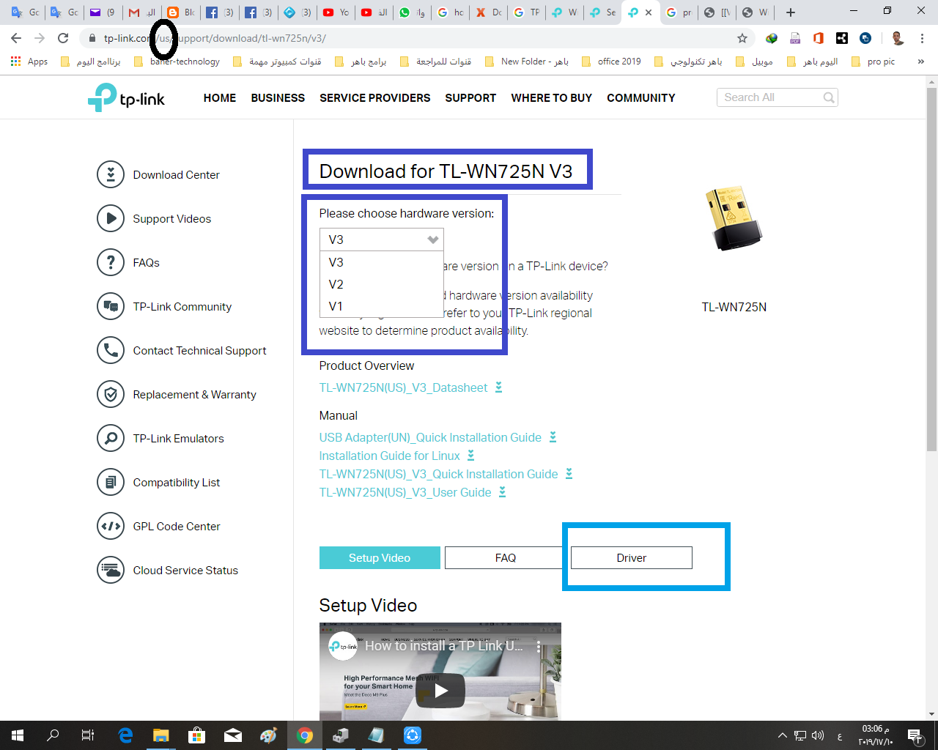Image resolution: width=938 pixels, height=750 pixels.
Task: Click GPL Code Center code icon
Action: pos(111,527)
